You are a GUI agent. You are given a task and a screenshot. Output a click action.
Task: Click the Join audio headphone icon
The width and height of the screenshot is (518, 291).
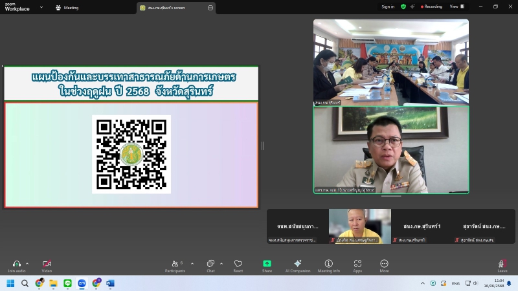[x=17, y=264]
